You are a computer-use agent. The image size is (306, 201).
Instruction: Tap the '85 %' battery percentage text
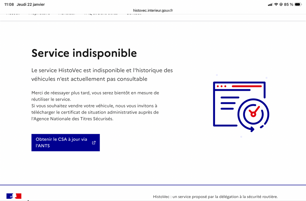click(289, 5)
